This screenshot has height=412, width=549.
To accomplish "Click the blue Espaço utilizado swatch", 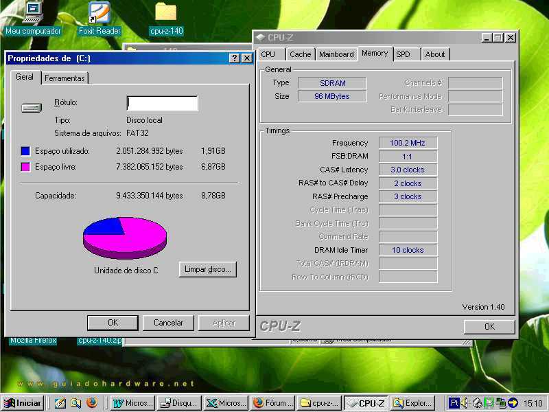I will click(x=25, y=151).
